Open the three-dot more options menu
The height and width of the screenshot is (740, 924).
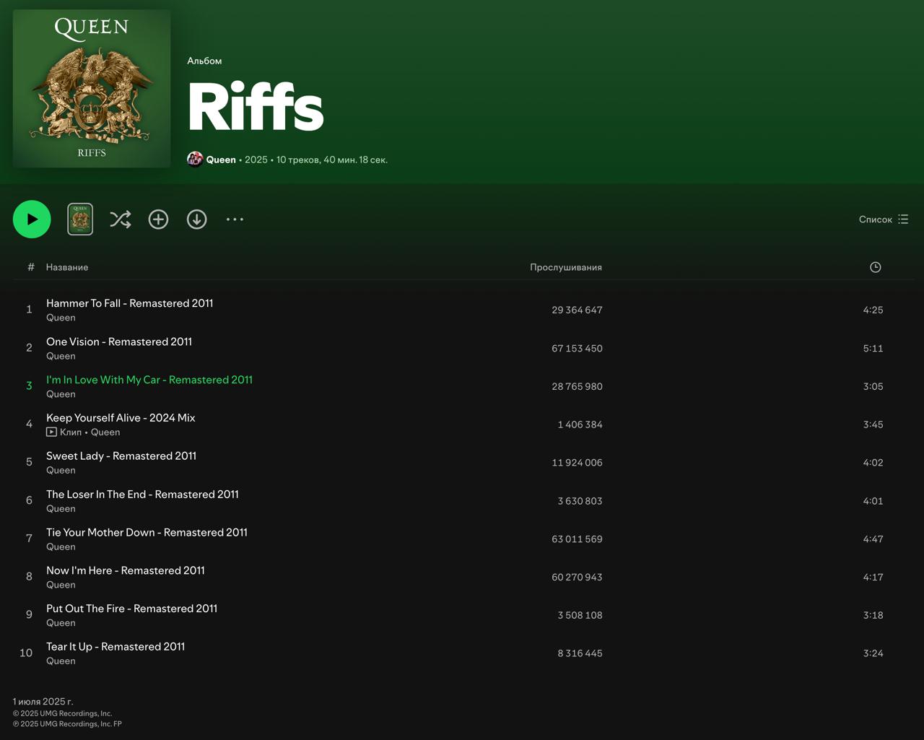point(235,219)
